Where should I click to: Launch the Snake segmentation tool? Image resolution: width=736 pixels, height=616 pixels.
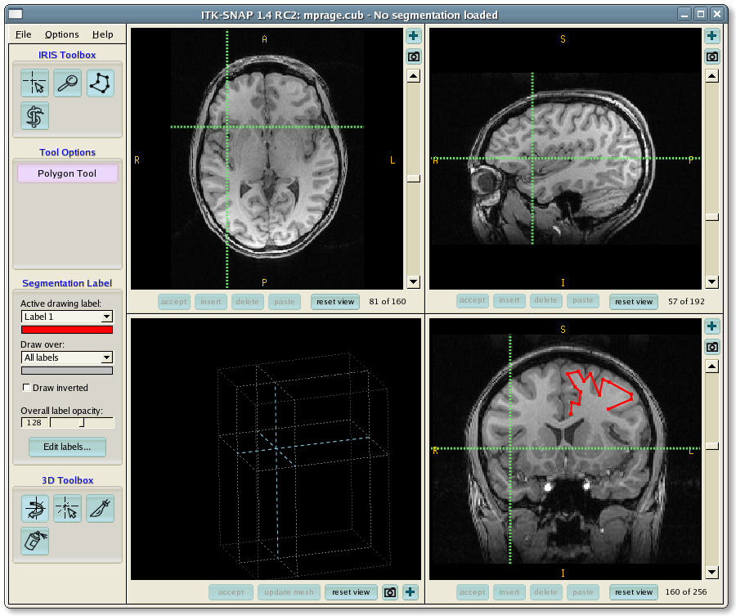pyautogui.click(x=35, y=115)
